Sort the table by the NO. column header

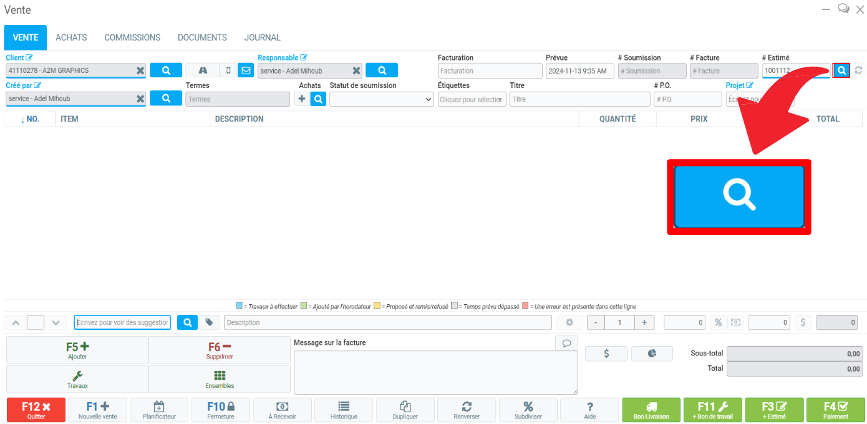(30, 118)
